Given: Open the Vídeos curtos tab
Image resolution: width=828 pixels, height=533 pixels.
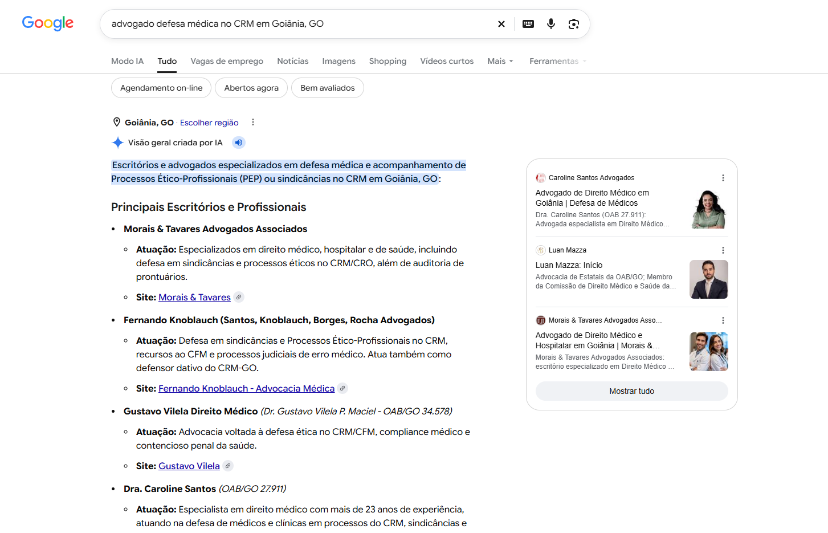Looking at the screenshot, I should pyautogui.click(x=447, y=61).
